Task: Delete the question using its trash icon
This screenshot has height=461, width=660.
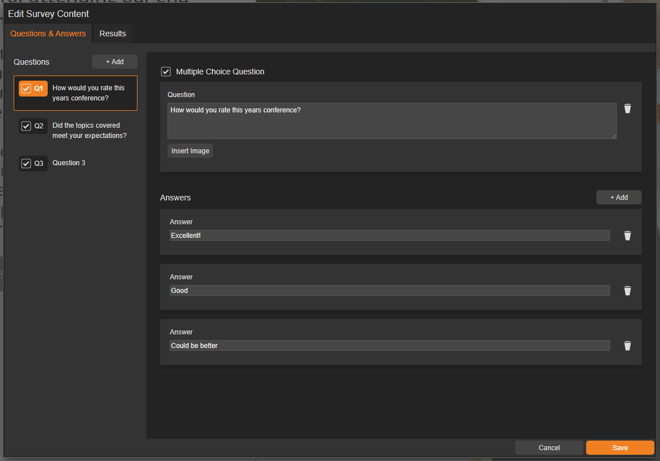Action: point(627,108)
